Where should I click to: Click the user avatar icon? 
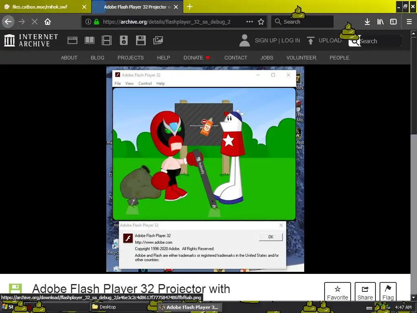tap(244, 40)
